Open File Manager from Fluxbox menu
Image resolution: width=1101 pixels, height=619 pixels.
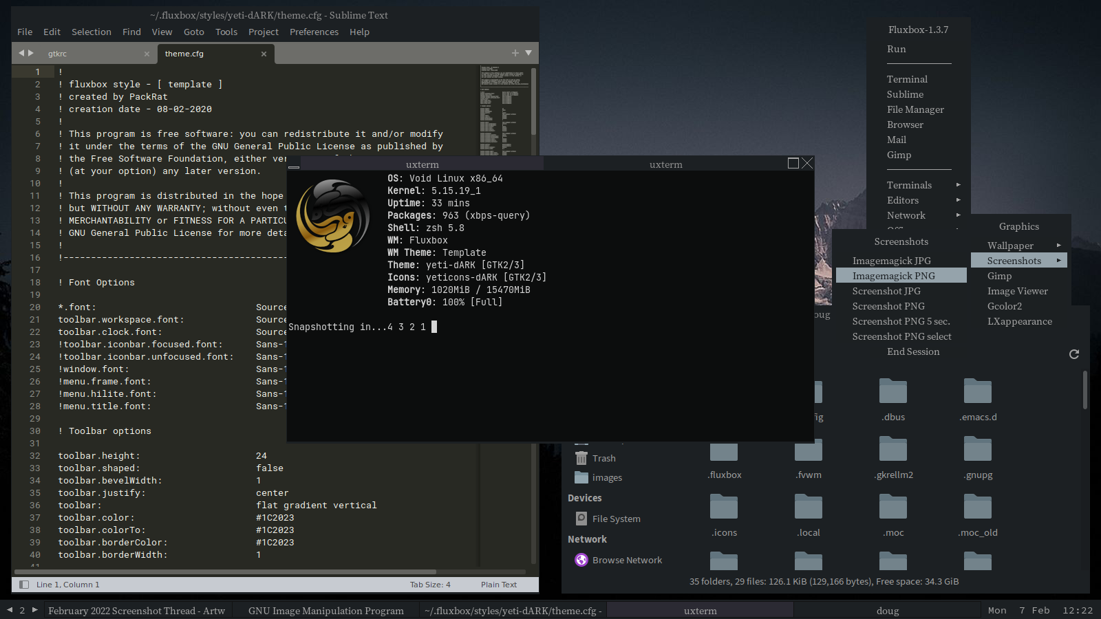click(x=915, y=109)
